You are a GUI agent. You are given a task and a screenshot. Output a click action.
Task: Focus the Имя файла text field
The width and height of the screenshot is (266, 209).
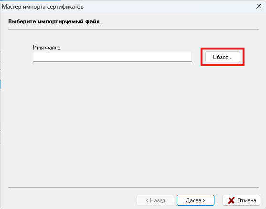(x=112, y=57)
